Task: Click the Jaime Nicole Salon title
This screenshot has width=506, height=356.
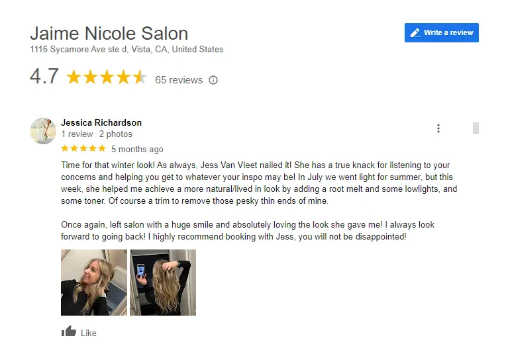Action: pos(109,33)
